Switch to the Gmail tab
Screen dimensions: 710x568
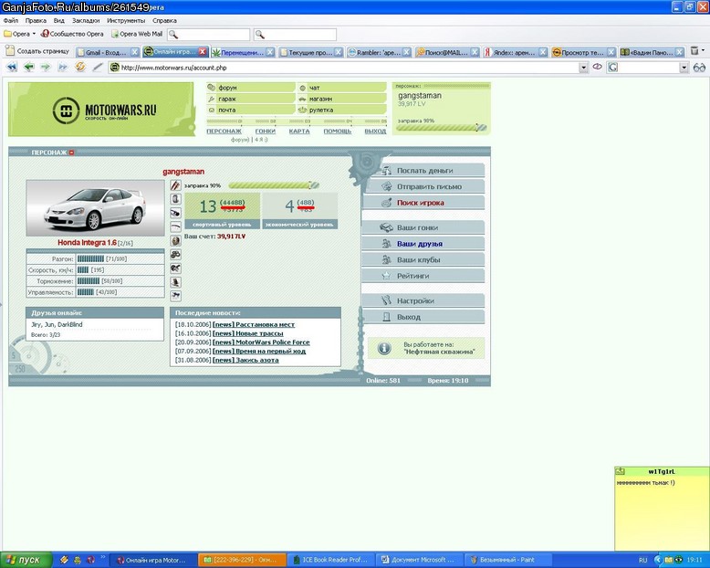tap(106, 52)
